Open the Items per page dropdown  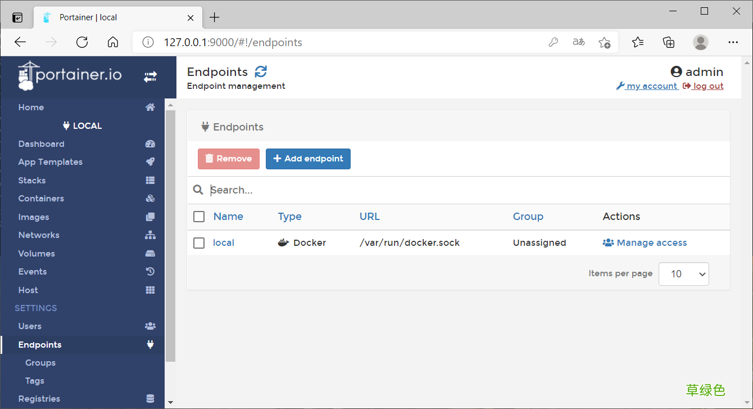click(x=683, y=274)
